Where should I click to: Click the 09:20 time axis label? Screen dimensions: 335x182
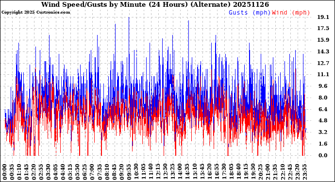click(122, 172)
